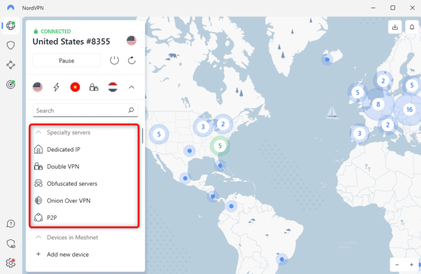Open the VPN globe tab in sidebar

tap(11, 25)
